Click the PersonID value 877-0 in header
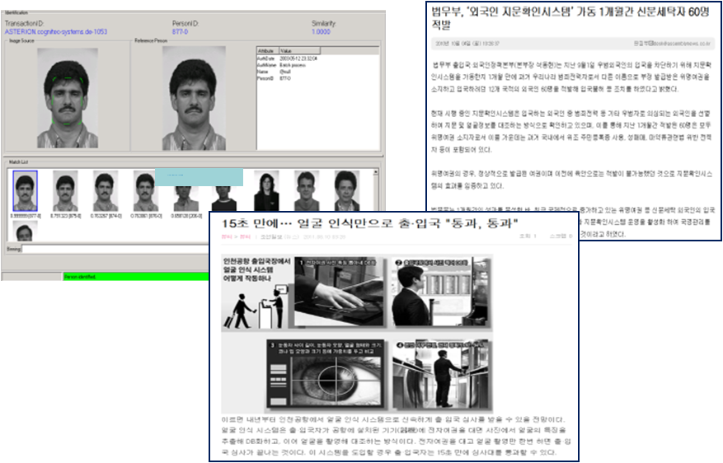723x463 pixels. pos(180,32)
